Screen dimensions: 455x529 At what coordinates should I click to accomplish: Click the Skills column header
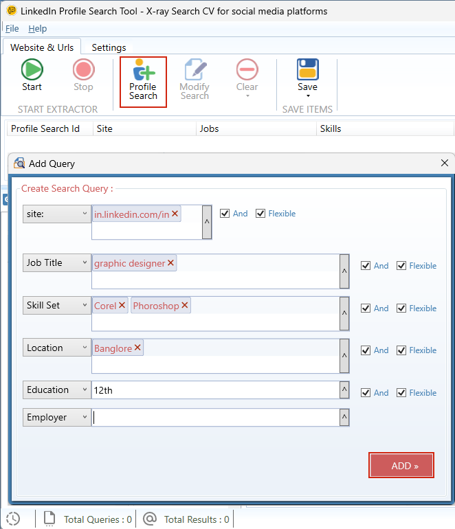coord(385,128)
